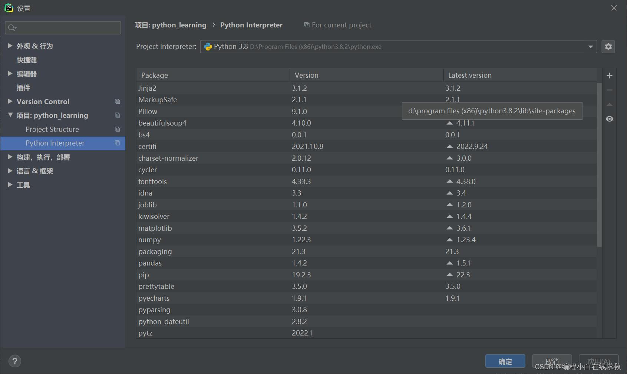Select the prettytable package row
The width and height of the screenshot is (627, 374).
366,286
